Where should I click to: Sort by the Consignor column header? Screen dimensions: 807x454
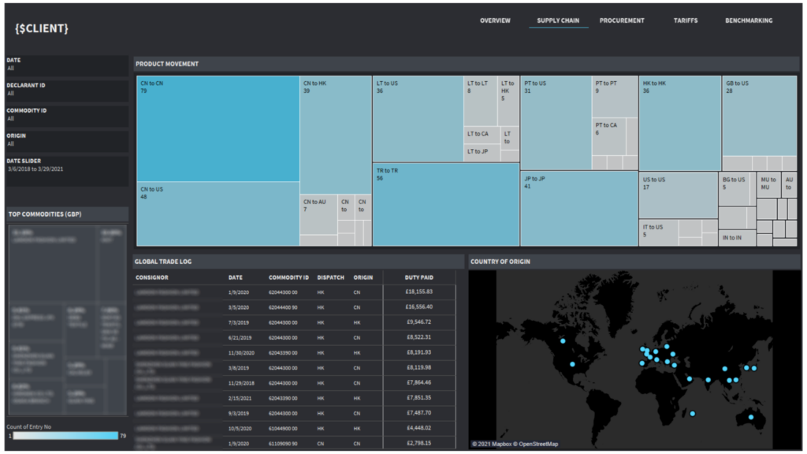click(x=152, y=277)
